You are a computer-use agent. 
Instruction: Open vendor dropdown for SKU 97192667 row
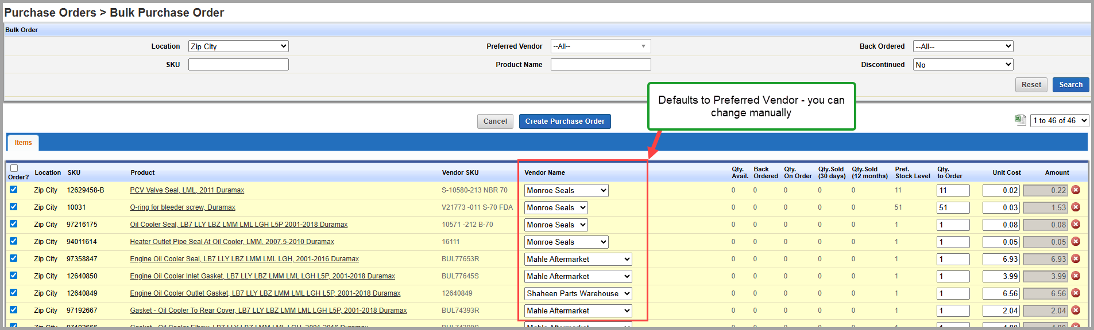click(578, 311)
